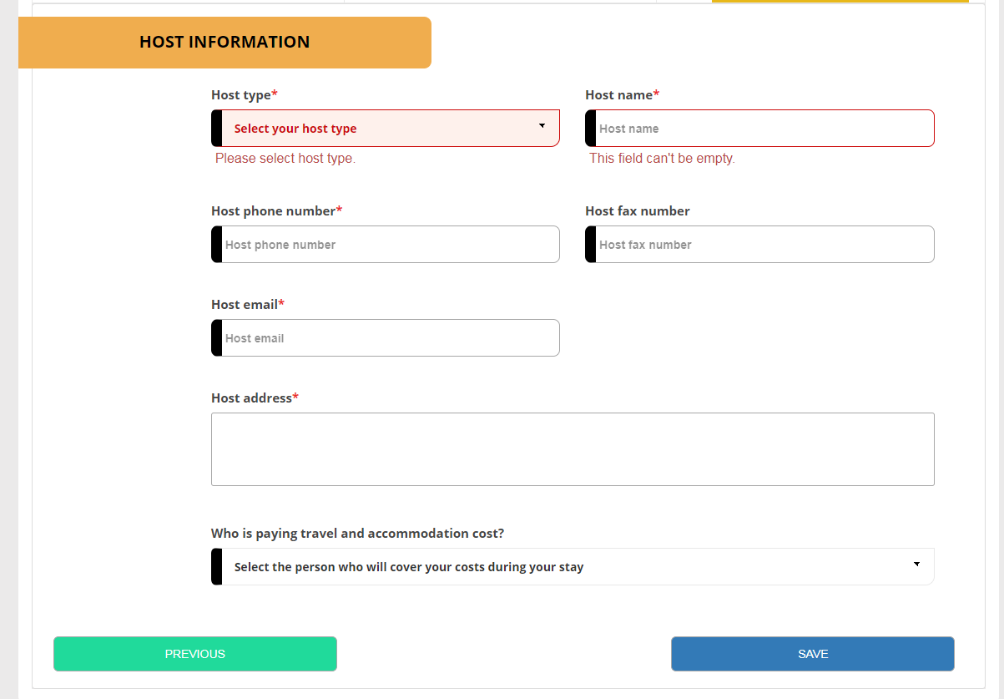Click the Host fax number label
Image resolution: width=1004 pixels, height=699 pixels.
(638, 211)
